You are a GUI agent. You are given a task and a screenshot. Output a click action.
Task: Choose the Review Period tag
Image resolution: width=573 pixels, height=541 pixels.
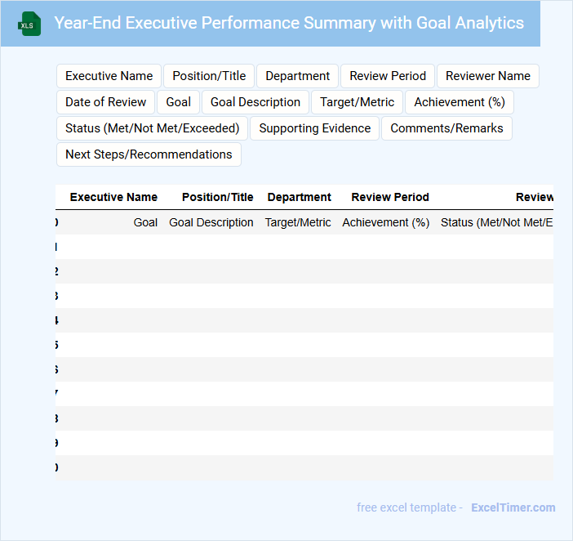[x=388, y=76]
